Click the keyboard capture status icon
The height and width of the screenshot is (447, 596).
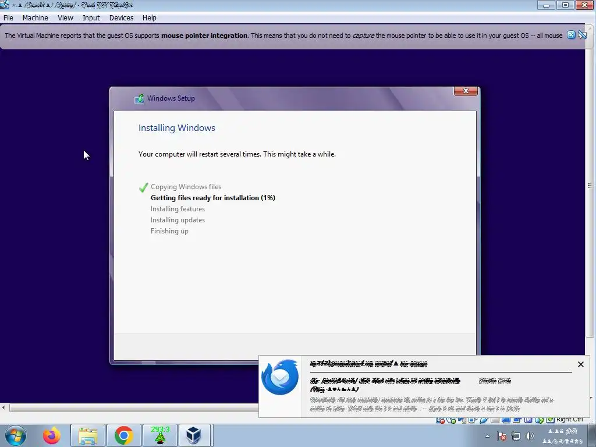[550, 420]
